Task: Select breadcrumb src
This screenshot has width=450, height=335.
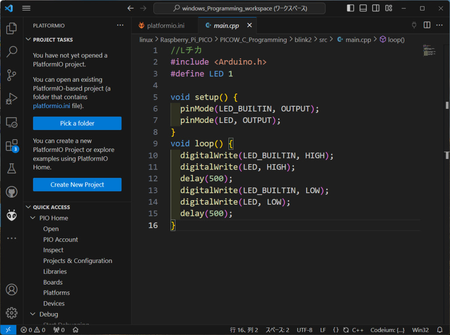Action: [x=323, y=40]
